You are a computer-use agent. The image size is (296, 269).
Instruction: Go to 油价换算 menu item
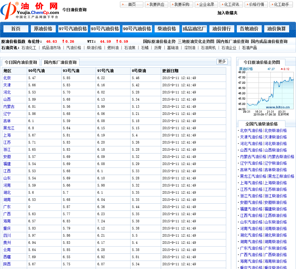pyautogui.click(x=276, y=29)
